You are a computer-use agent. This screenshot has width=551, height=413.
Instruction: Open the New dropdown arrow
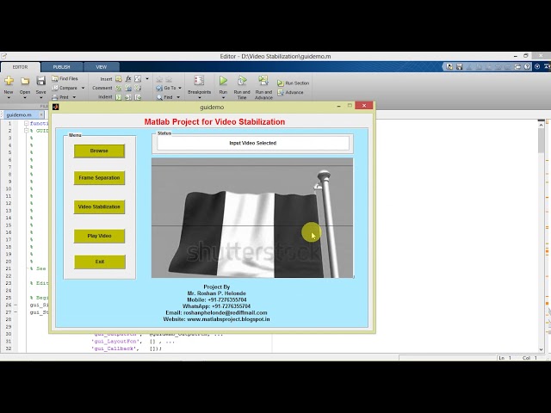pos(9,97)
